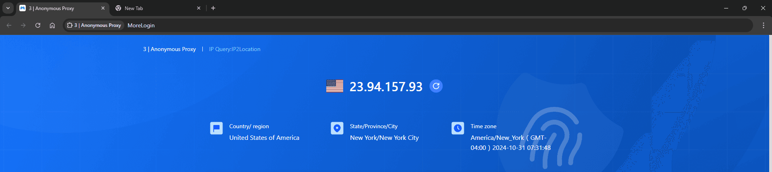The image size is (772, 172).
Task: Click the Time zone clock icon
Action: pos(458,128)
